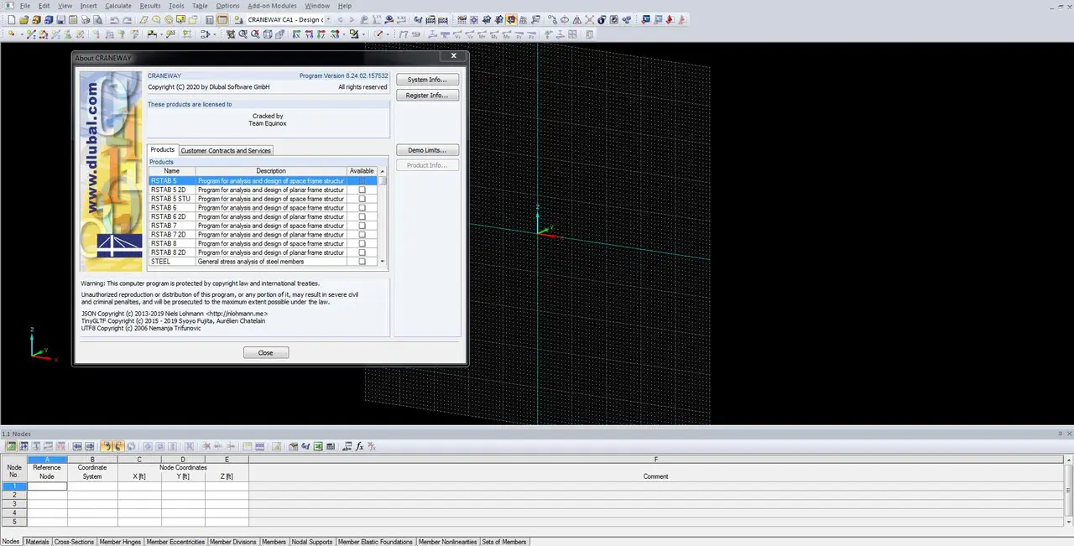Image resolution: width=1074 pixels, height=546 pixels.
Task: Click Reference Node cell in row 1
Action: click(47, 486)
